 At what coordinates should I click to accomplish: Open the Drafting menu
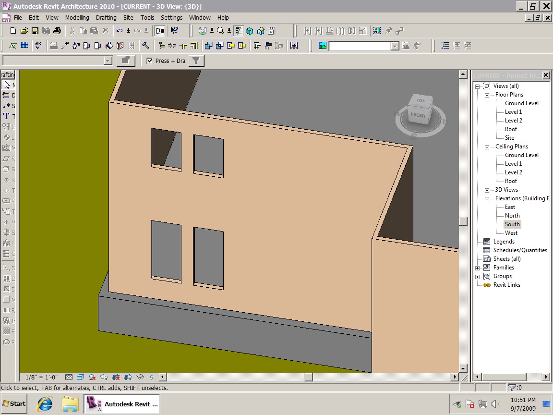point(106,17)
